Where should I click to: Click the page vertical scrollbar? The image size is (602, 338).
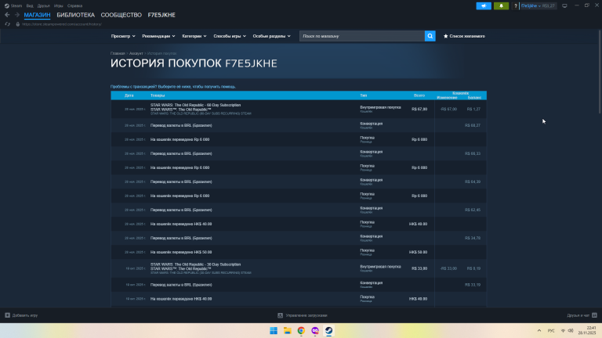coord(600,71)
